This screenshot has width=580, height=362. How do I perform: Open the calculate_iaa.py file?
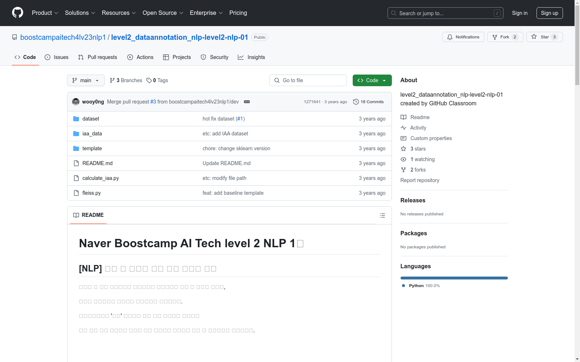[100, 178]
